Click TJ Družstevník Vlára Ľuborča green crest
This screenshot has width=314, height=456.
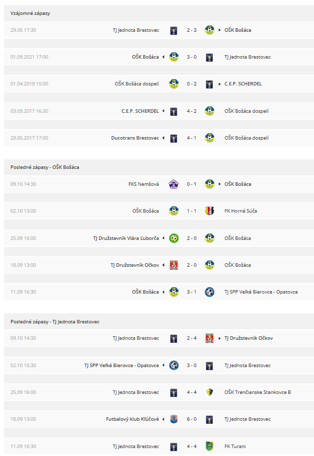click(x=174, y=238)
